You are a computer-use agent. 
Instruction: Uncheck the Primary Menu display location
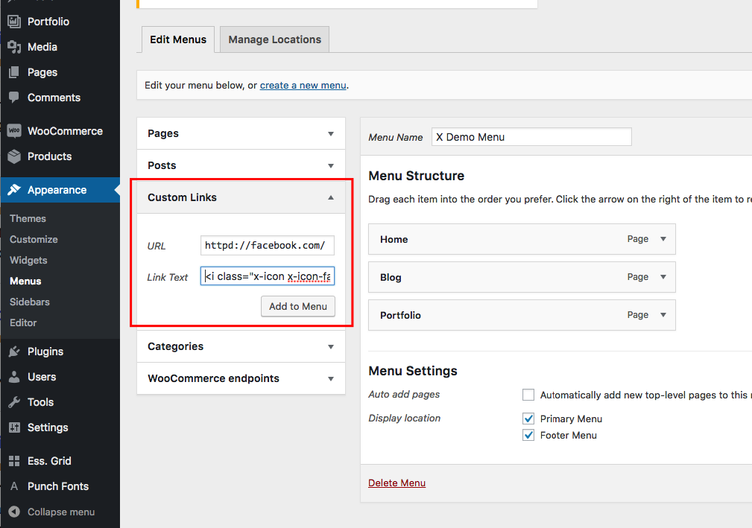coord(528,419)
